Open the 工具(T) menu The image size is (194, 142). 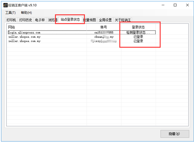10,13
